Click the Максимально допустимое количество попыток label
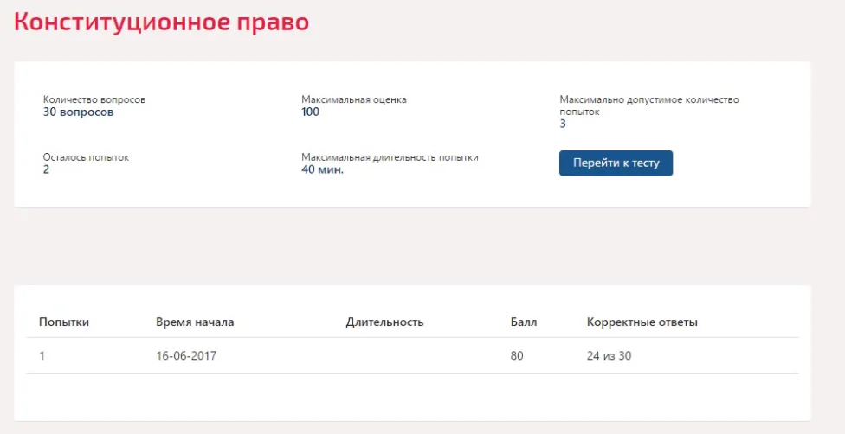Viewport: 845px width, 434px height. 648,105
